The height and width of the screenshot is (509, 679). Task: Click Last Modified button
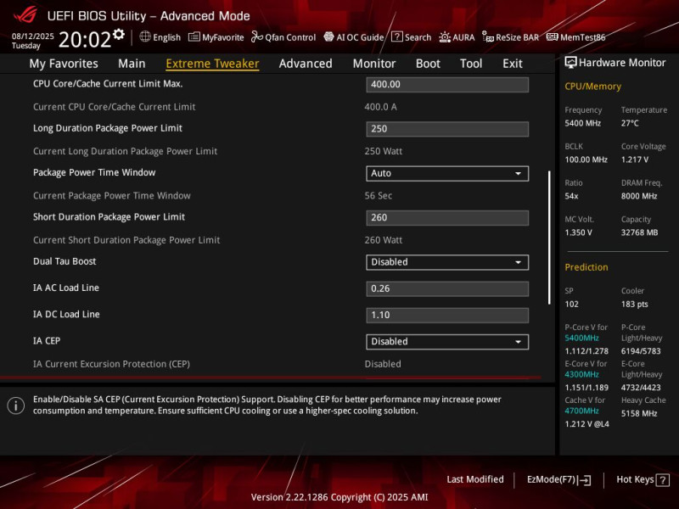click(x=475, y=479)
